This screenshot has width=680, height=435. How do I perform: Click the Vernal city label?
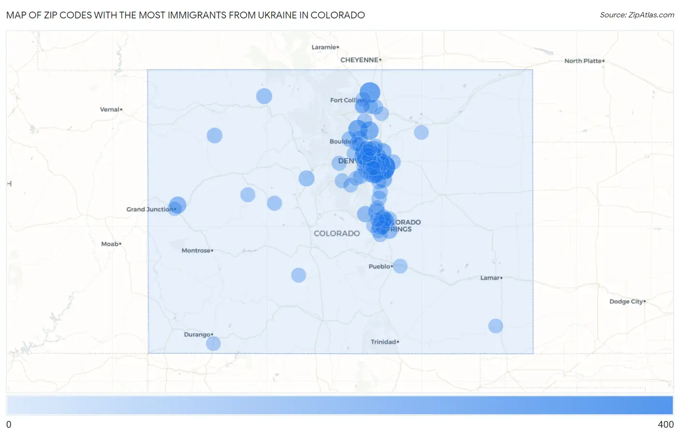111,109
